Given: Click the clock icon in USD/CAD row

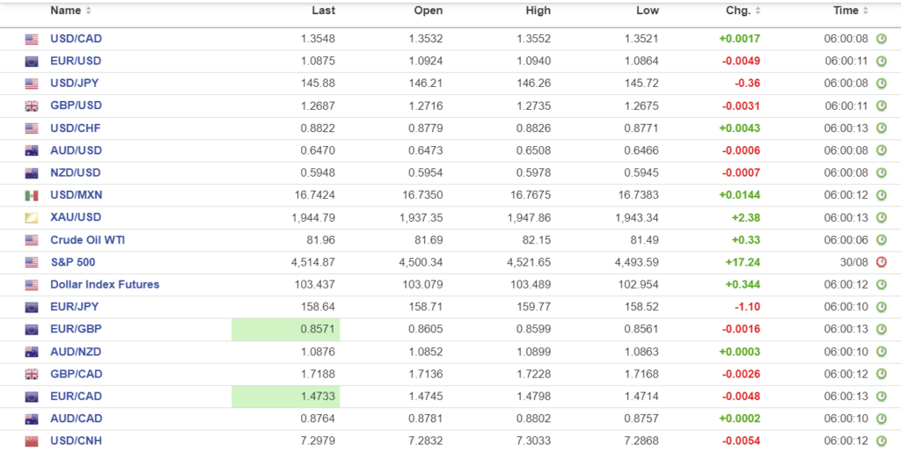Looking at the screenshot, I should pyautogui.click(x=881, y=39).
